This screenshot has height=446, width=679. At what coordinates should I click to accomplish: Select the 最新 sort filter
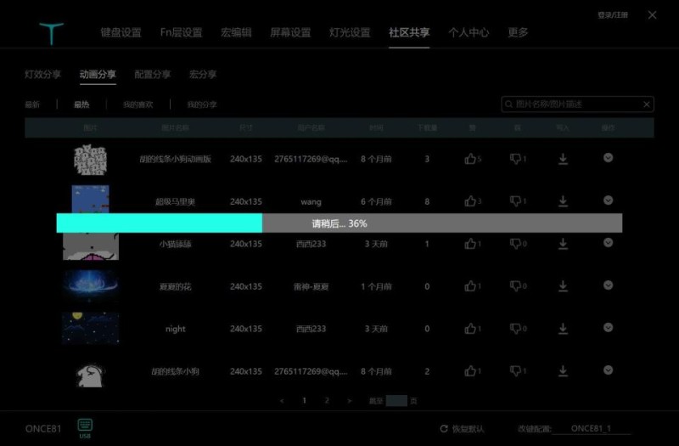pyautogui.click(x=32, y=104)
